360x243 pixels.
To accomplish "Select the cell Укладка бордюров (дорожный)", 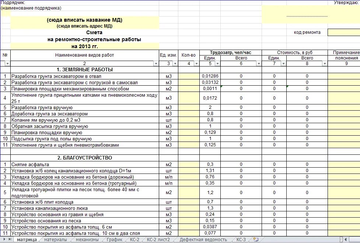I will pos(85,177).
